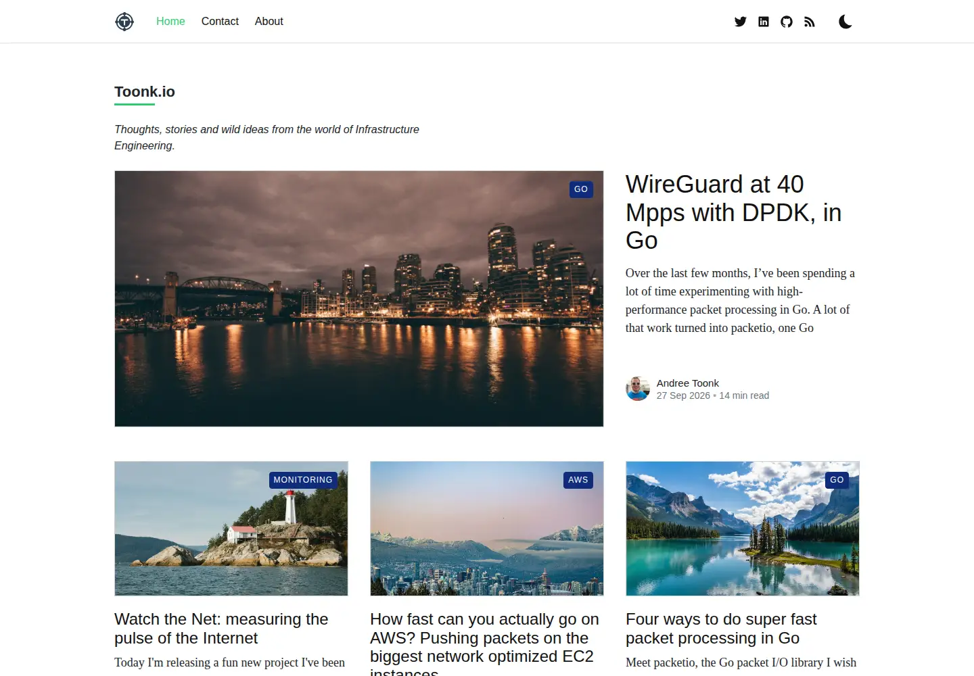Open the RSS feed icon
Screen dimensions: 974x676
[810, 22]
